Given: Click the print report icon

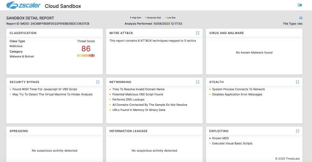Looking at the screenshot, I should pos(301,18).
